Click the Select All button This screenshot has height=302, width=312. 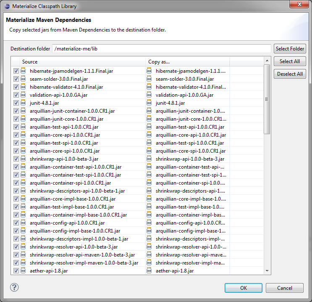pyautogui.click(x=290, y=61)
